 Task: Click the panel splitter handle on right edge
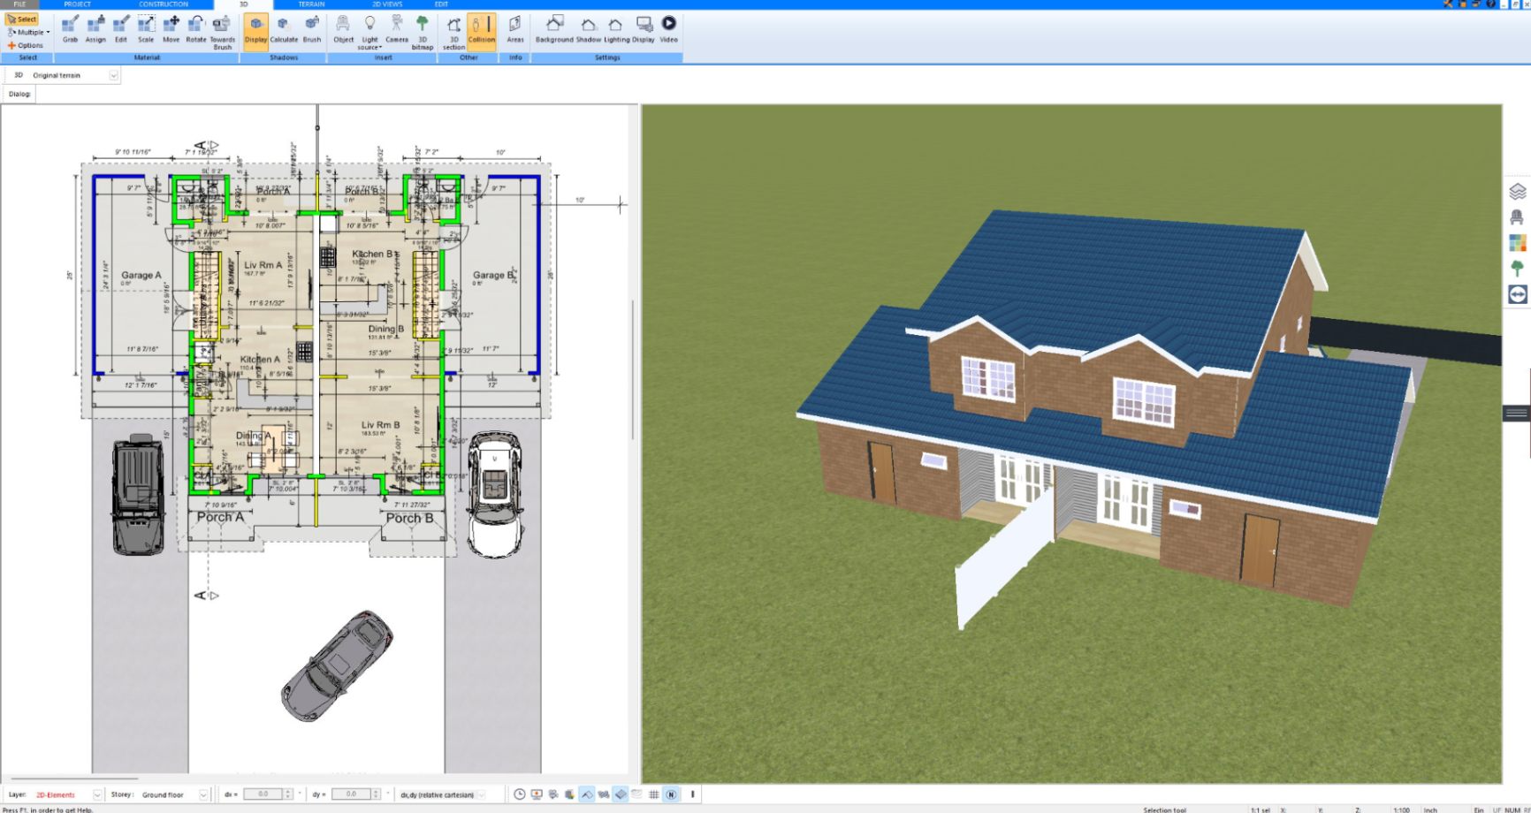click(1517, 413)
